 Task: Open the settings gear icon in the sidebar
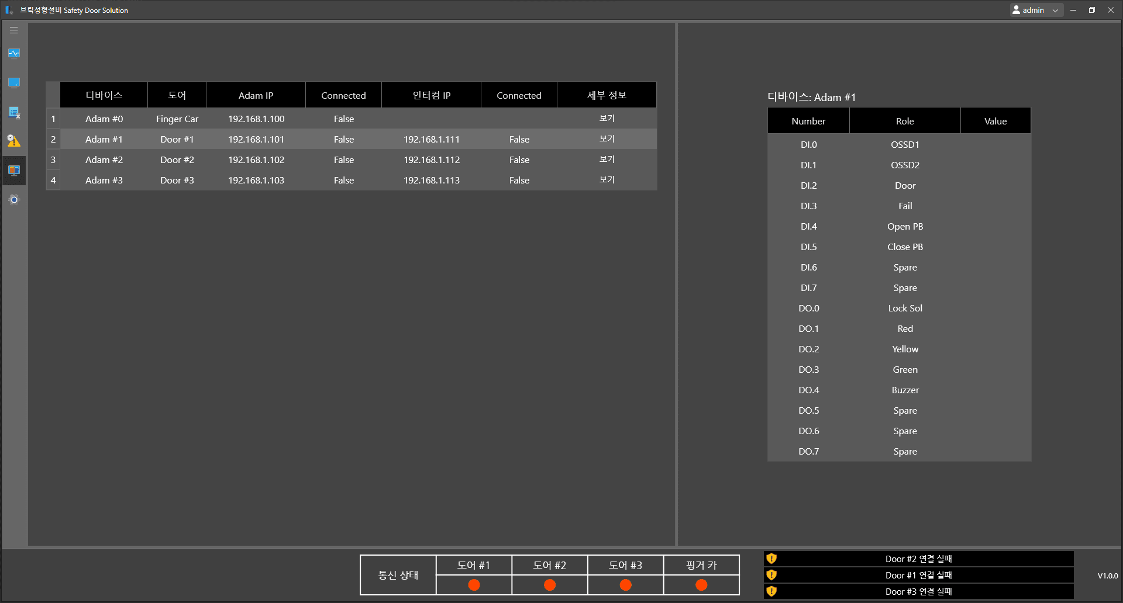coord(13,199)
